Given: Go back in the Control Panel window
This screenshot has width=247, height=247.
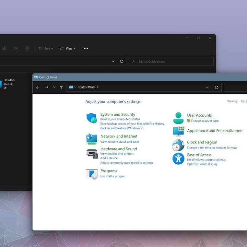Looking at the screenshot, I should 38,87.
